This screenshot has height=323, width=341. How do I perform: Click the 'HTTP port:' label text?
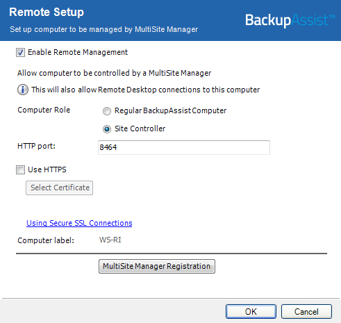point(36,146)
